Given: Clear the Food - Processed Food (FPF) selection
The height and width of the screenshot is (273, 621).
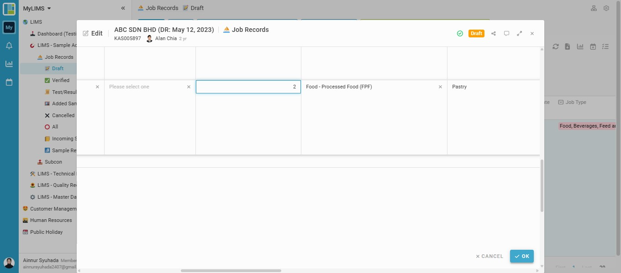Looking at the screenshot, I should (440, 87).
